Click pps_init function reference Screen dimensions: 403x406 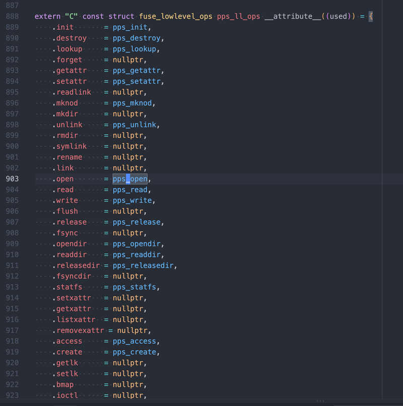130,27
